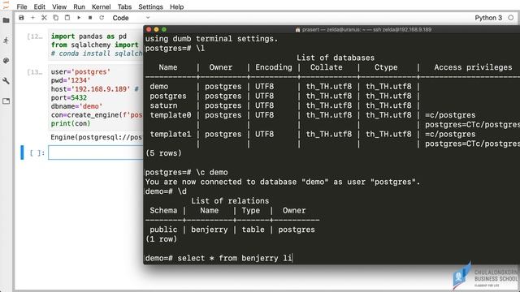The height and width of the screenshot is (292, 520).
Task: Click the 'template0' database row name
Action: [171, 115]
